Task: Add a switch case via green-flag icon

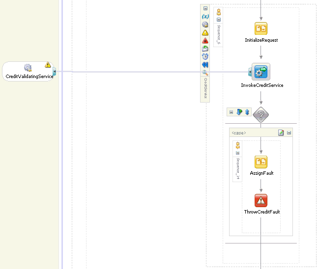Action: (x=239, y=112)
